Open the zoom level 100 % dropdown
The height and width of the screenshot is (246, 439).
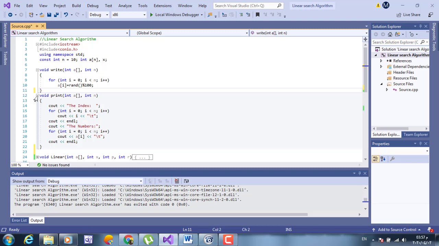click(x=20, y=165)
